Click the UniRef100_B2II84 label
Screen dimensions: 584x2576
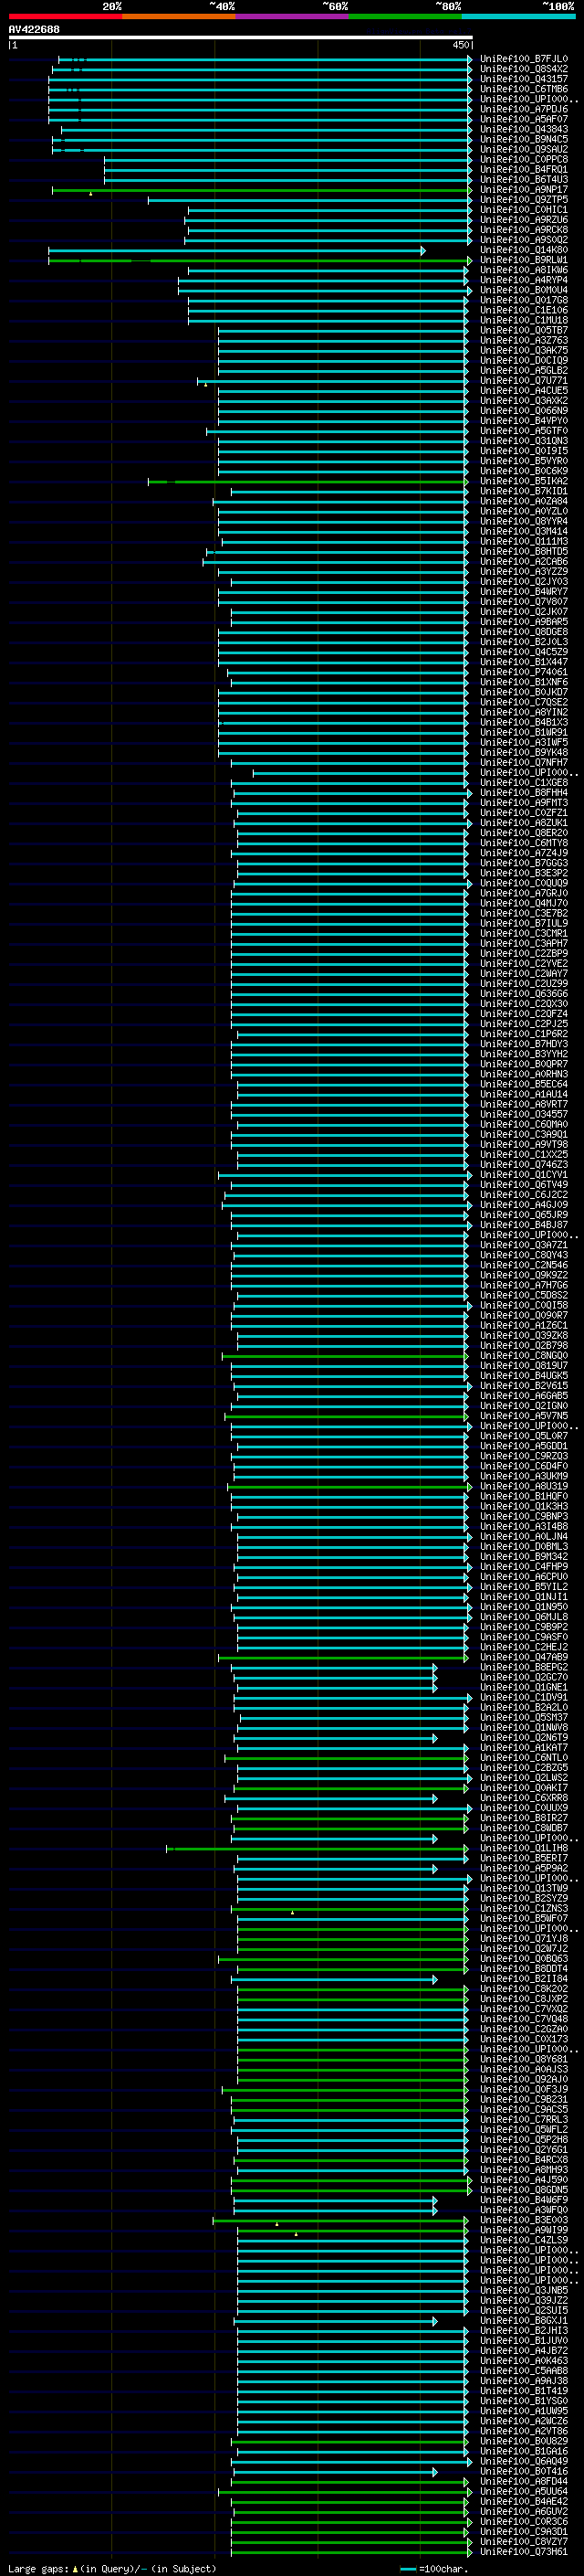[x=523, y=1978]
